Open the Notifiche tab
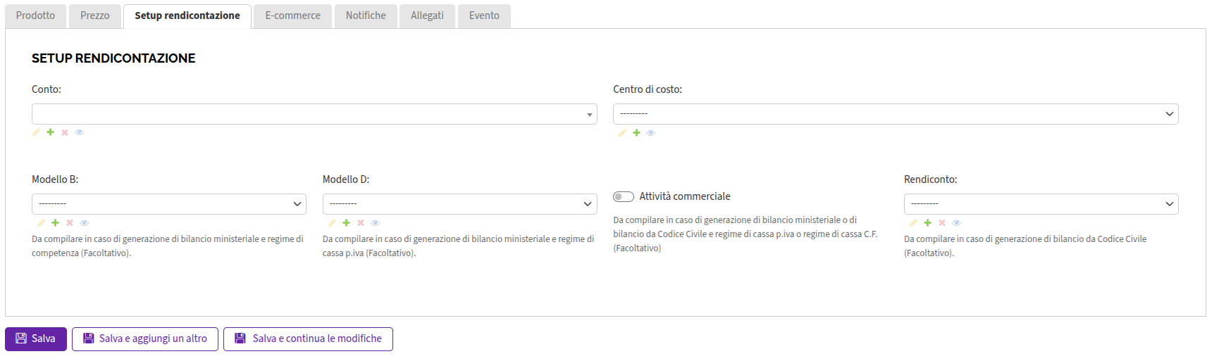 [x=366, y=16]
